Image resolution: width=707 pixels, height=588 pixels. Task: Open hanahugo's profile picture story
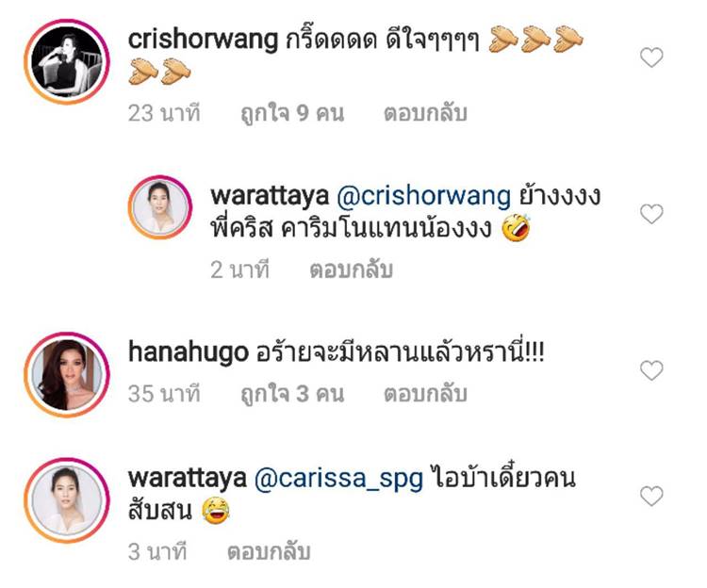coord(67,375)
